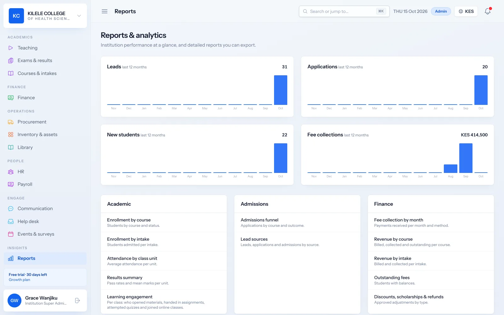Toggle sidebar with hamburger menu icon
Screen dimensions: 504x315
[x=105, y=11]
